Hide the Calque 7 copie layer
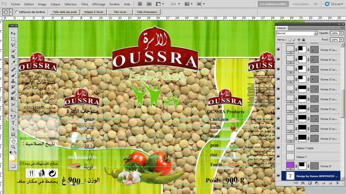Screen dimensions: 346x194 coord(278,148)
